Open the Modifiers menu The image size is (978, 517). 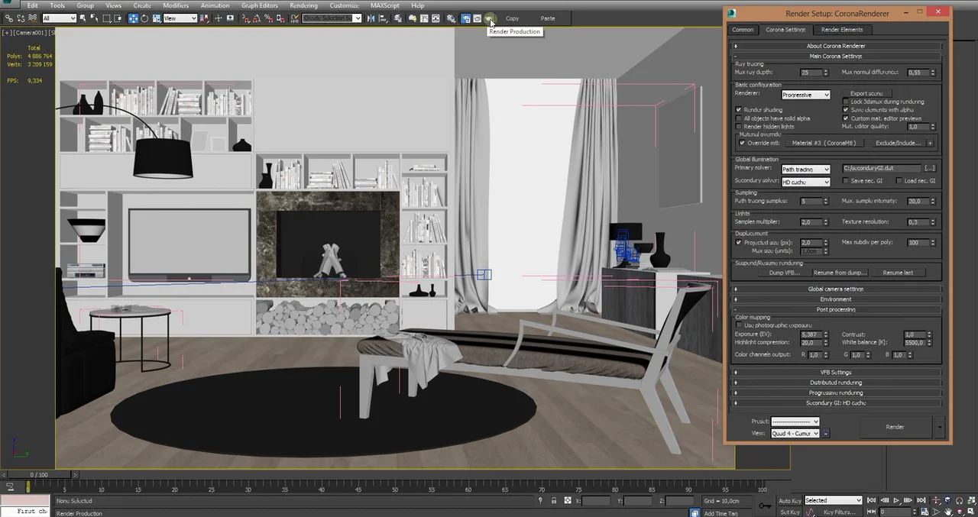pyautogui.click(x=176, y=5)
